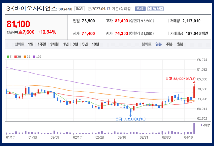Viewport: 214px width, 146px height.
Task: Click the 저가 value 74,300
Action: 121,33
